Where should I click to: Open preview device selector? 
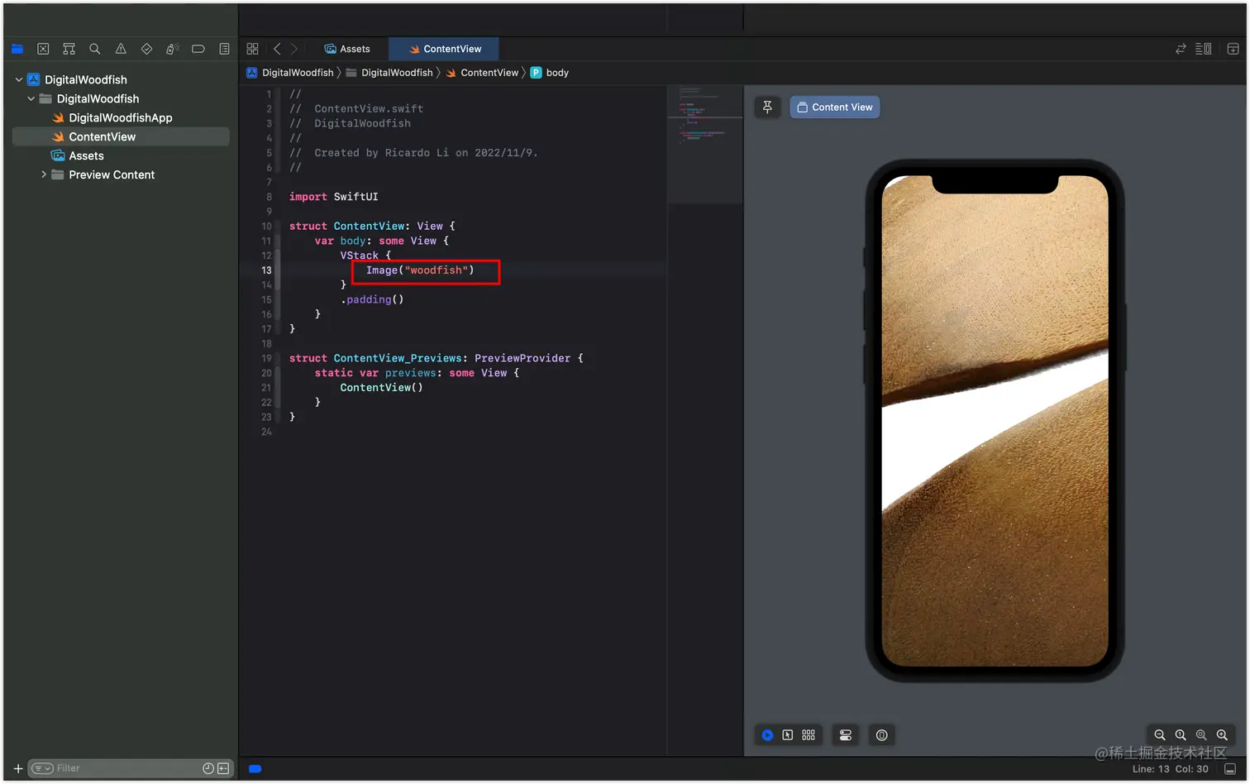[x=882, y=735]
